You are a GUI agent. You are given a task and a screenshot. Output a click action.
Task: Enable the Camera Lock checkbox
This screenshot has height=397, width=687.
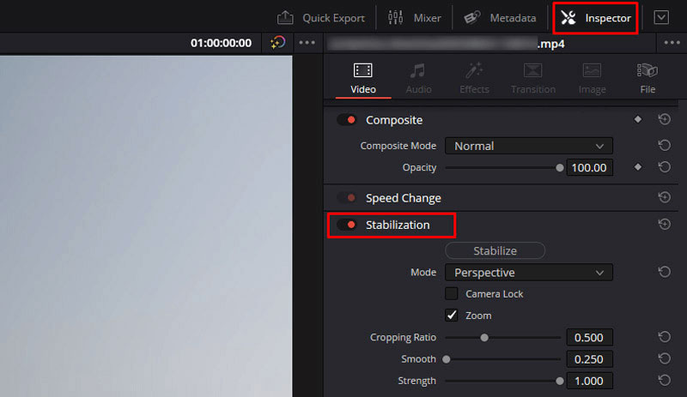452,293
